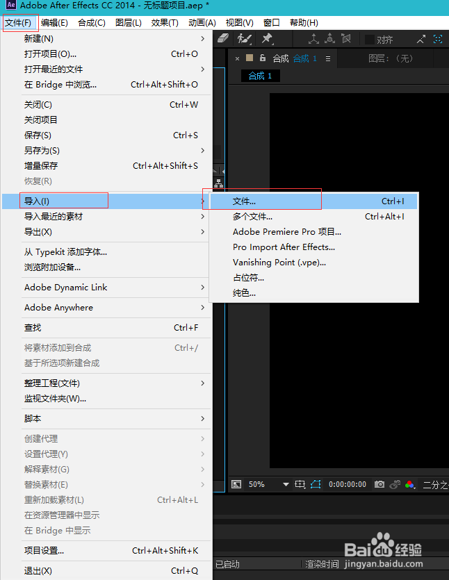The height and width of the screenshot is (580, 449).
Task: Toggle mask and shape path visibility
Action: pyautogui.click(x=316, y=484)
